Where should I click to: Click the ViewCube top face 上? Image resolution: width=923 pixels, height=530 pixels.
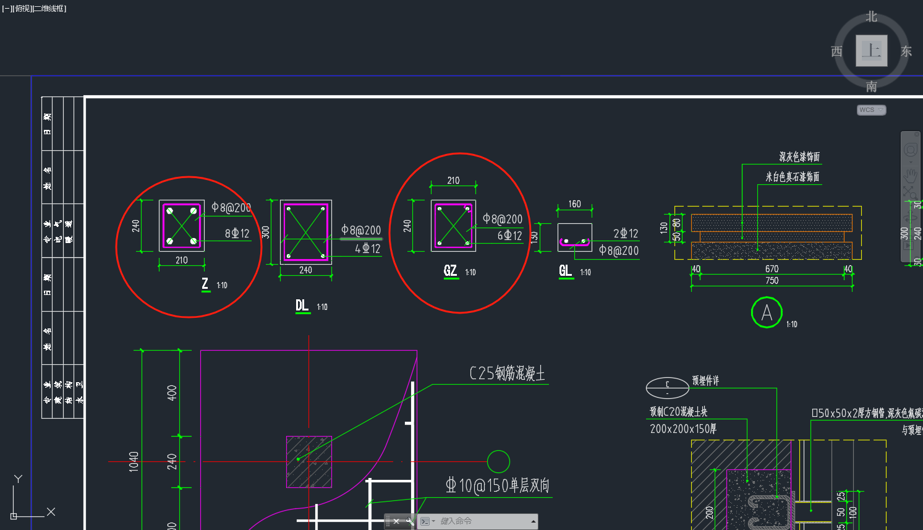871,50
